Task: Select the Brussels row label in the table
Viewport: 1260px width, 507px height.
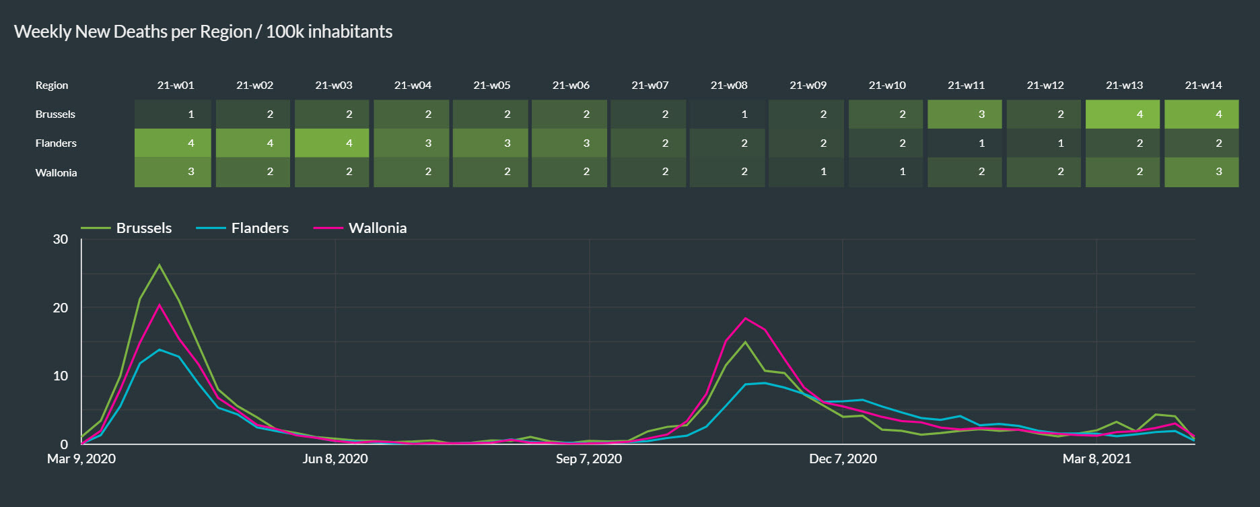Action: (55, 114)
